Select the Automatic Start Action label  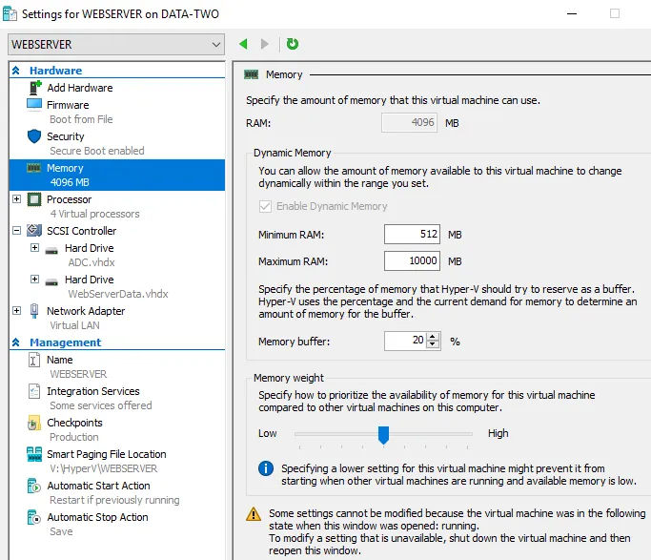(x=98, y=486)
